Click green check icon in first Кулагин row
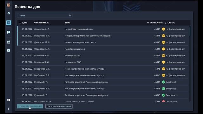 coord(164,82)
